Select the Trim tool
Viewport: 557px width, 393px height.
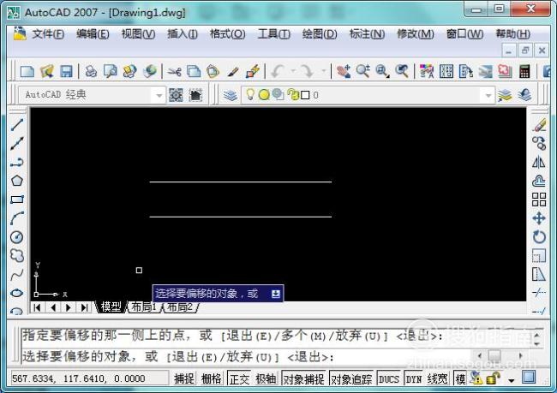(539, 293)
